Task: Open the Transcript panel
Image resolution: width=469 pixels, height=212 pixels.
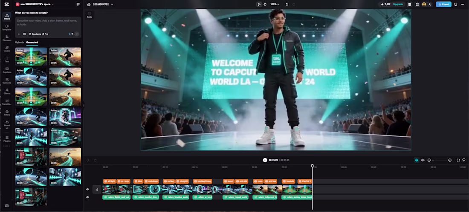Action: pos(7,80)
